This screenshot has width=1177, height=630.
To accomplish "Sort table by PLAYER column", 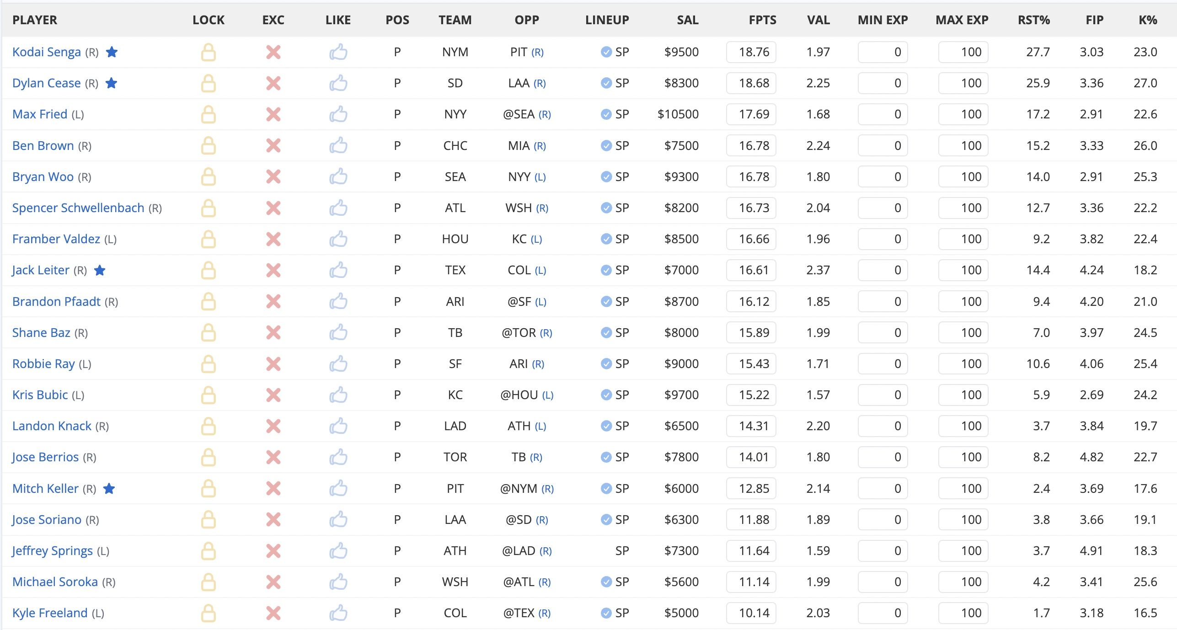I will [x=35, y=20].
